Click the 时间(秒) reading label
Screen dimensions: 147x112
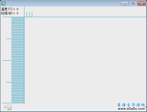click(10, 13)
